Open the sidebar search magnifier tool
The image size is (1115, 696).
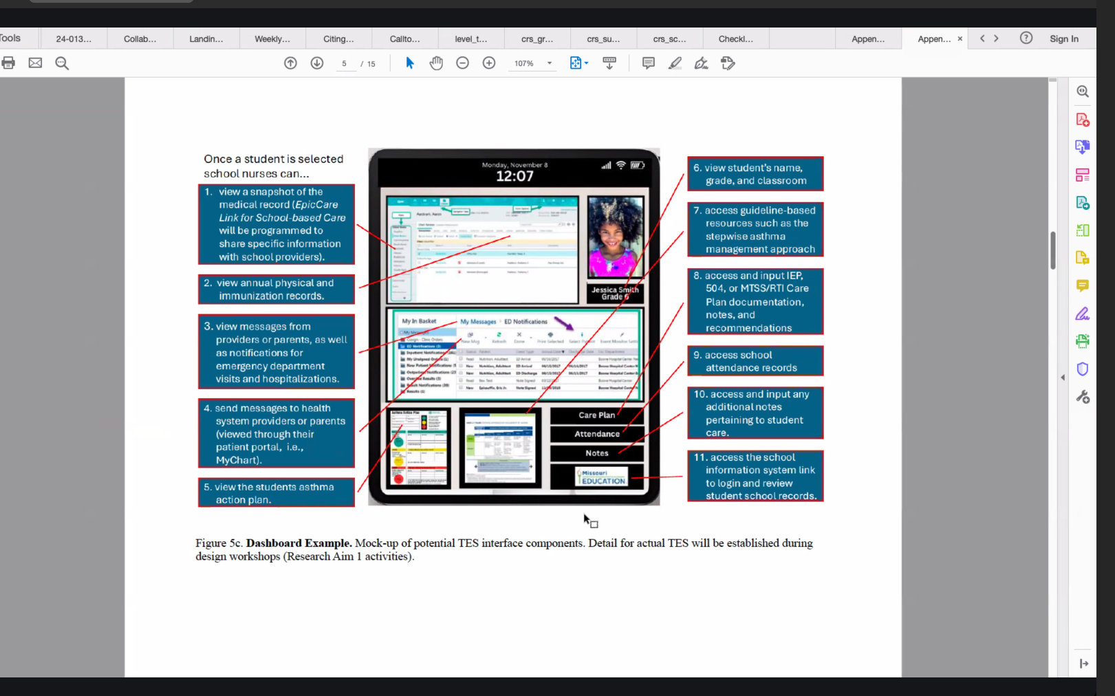(1083, 91)
